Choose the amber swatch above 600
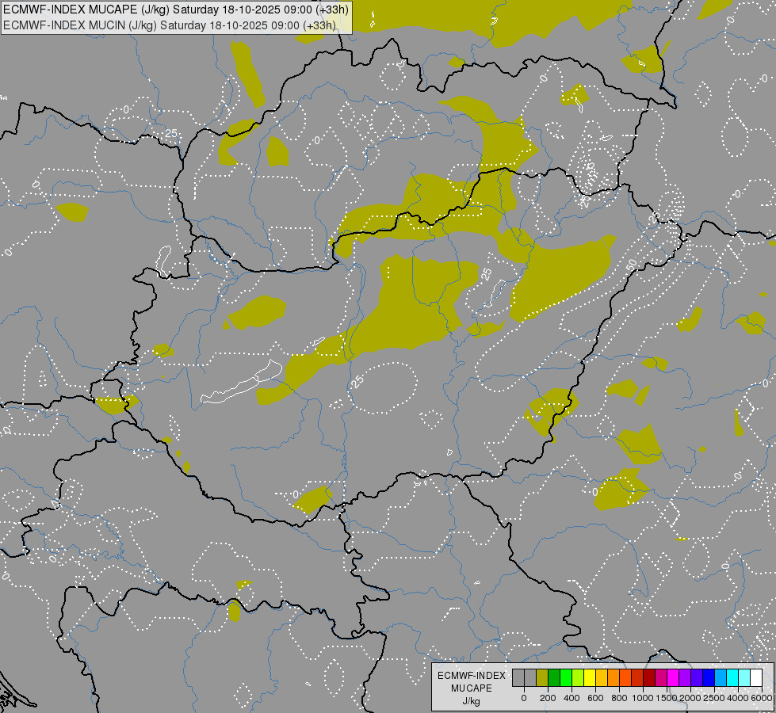 pyautogui.click(x=602, y=677)
